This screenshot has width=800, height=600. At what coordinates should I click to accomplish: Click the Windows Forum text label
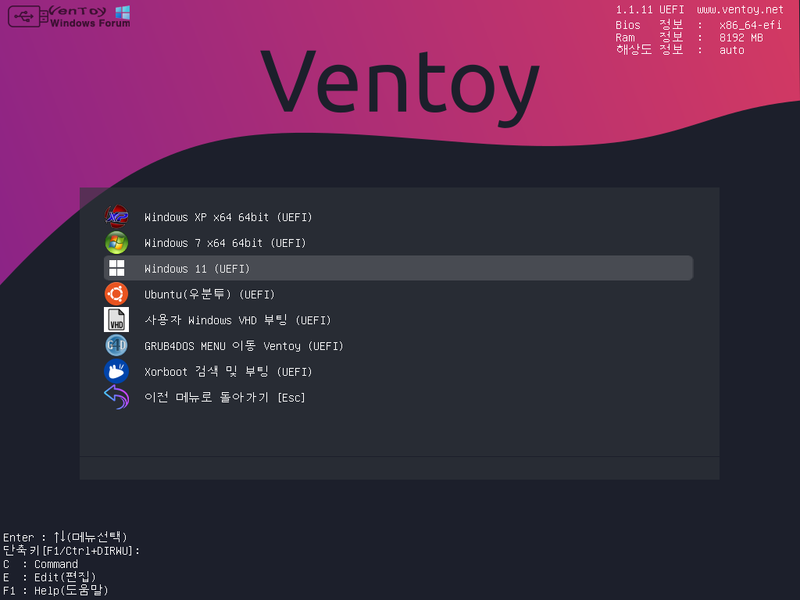coord(91,23)
